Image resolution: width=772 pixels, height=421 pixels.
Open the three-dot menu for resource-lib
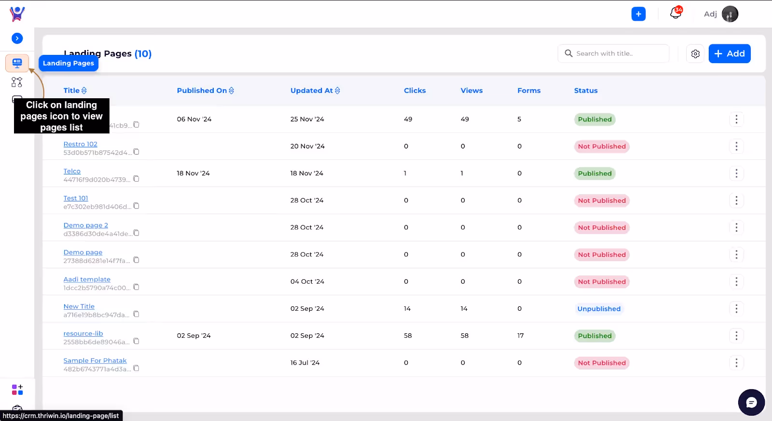coord(736,335)
